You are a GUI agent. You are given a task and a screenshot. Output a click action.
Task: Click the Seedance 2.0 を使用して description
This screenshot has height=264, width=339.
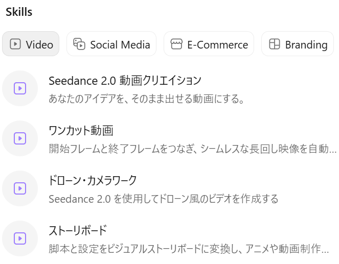pyautogui.click(x=164, y=199)
